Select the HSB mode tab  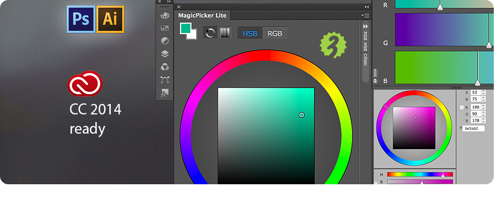point(250,33)
